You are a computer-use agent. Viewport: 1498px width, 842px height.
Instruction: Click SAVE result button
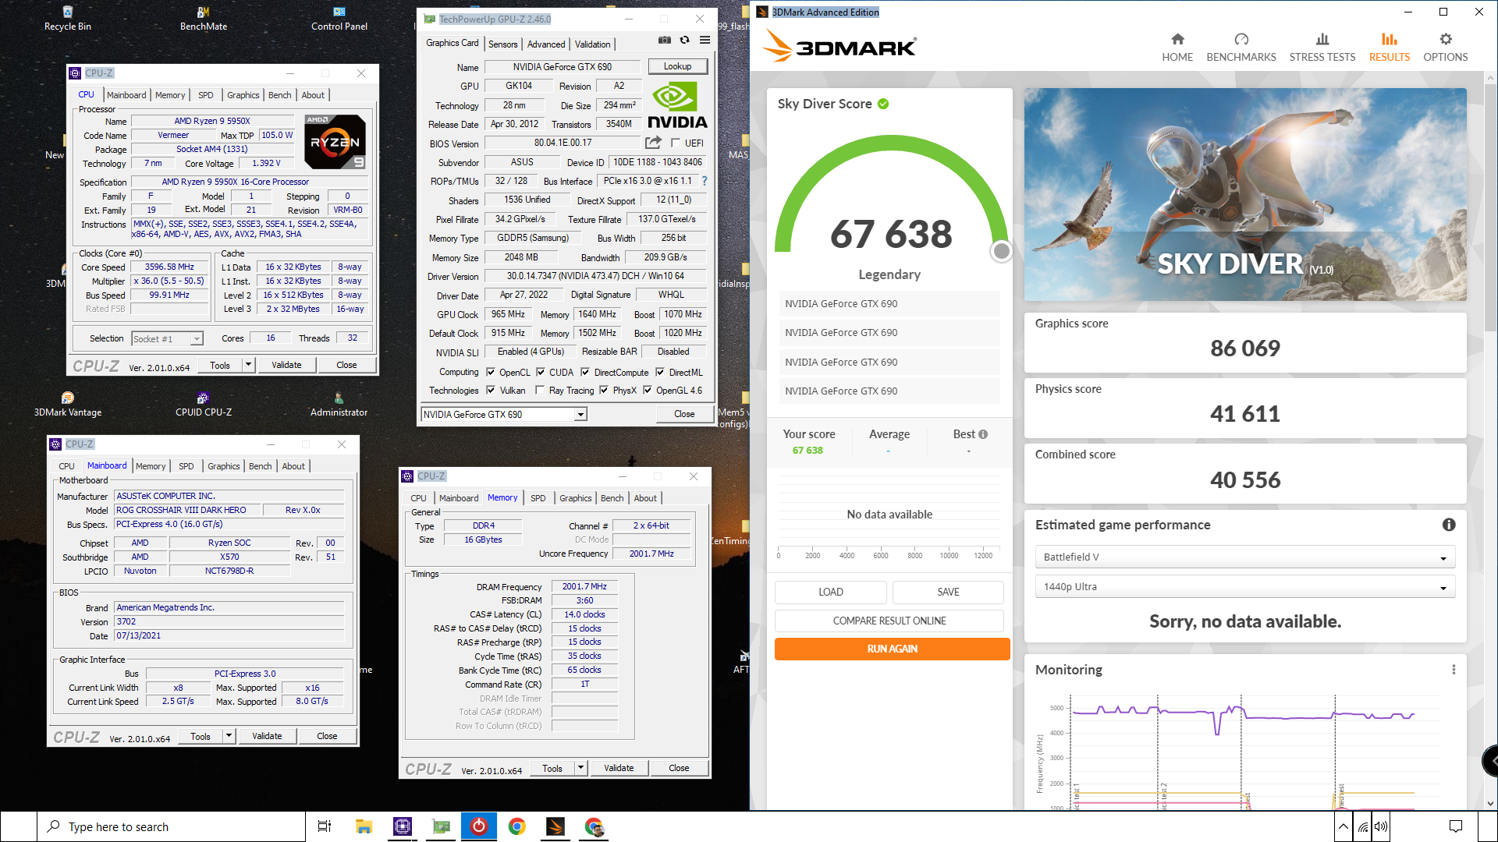(x=948, y=592)
